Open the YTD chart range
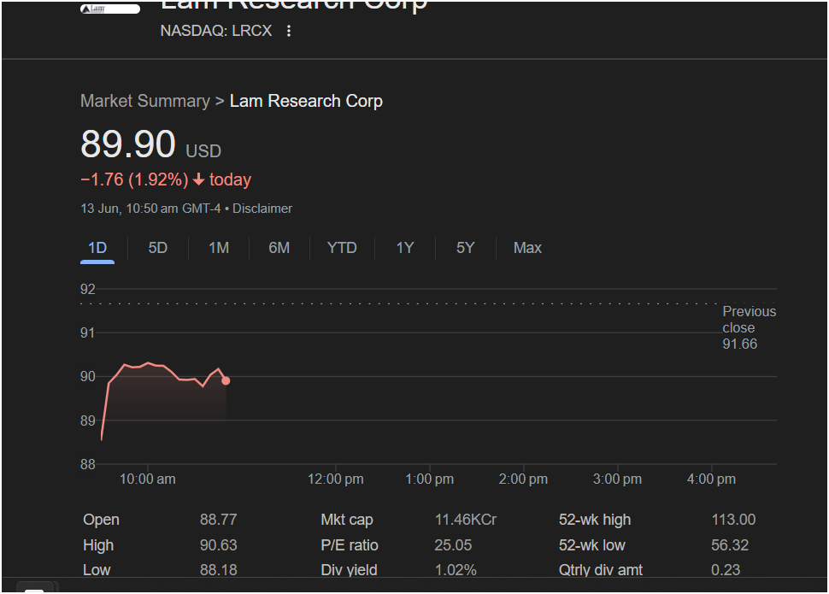 point(342,248)
